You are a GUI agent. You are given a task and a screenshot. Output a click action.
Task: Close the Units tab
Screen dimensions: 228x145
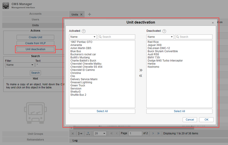click(81, 15)
